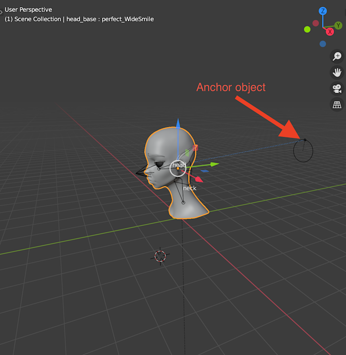Image resolution: width=346 pixels, height=355 pixels.
Task: Click the red plane handle near ear
Action: [x=195, y=148]
